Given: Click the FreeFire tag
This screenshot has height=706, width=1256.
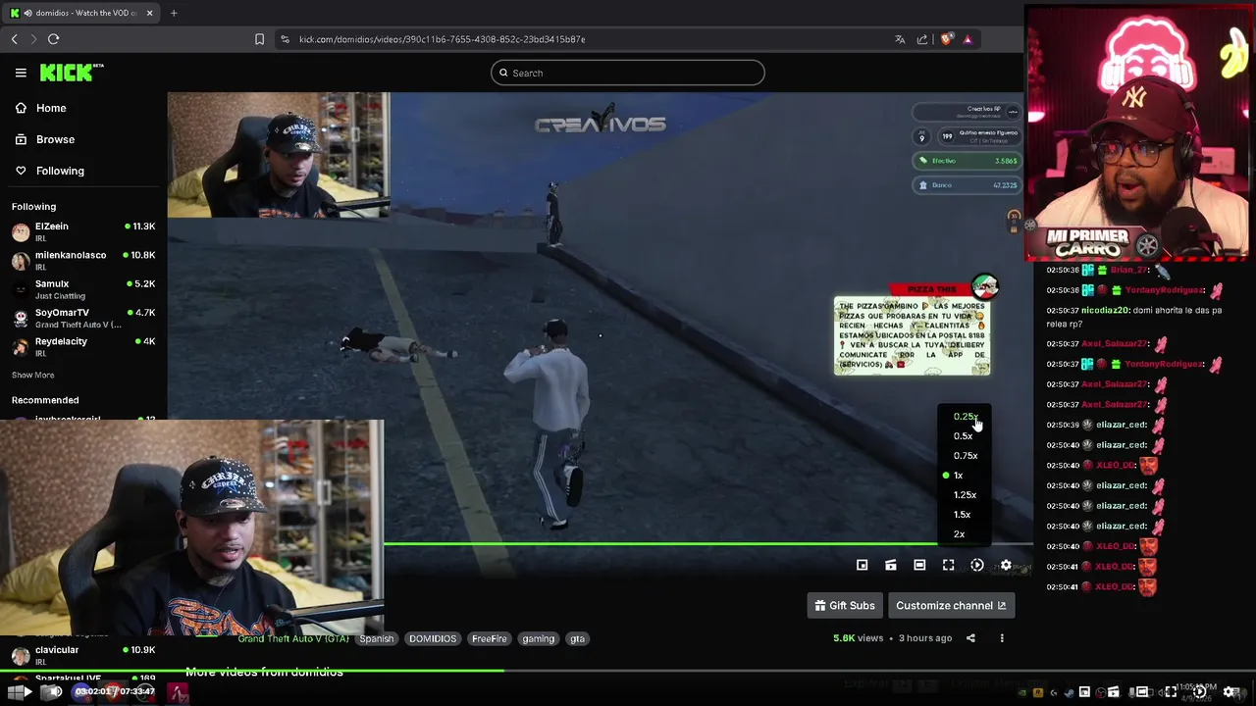Looking at the screenshot, I should [x=489, y=638].
